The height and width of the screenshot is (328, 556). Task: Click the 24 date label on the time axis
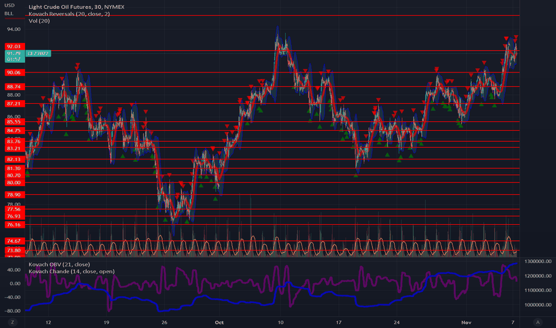click(x=397, y=322)
